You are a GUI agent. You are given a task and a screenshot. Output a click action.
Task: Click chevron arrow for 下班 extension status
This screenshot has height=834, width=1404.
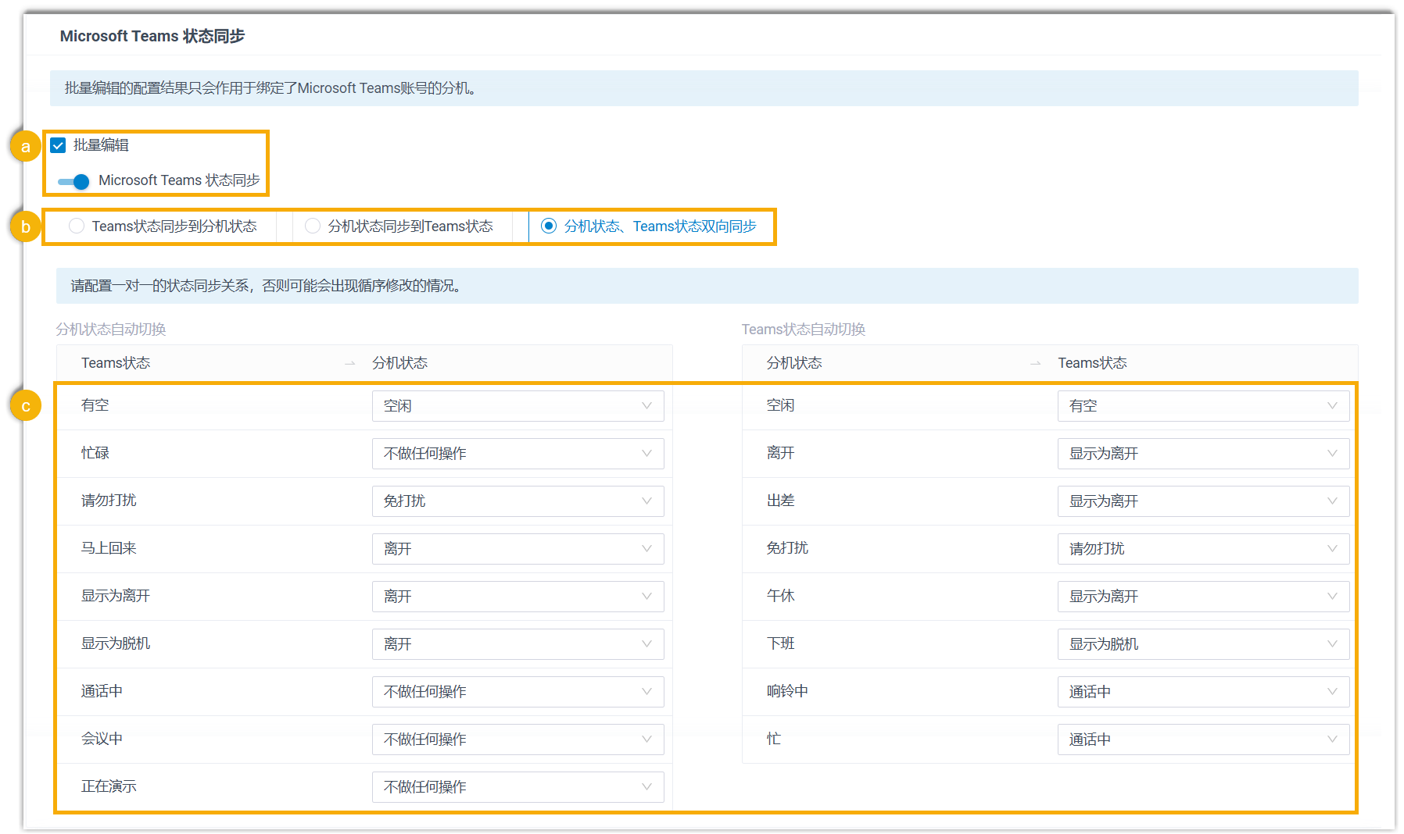(x=1332, y=644)
